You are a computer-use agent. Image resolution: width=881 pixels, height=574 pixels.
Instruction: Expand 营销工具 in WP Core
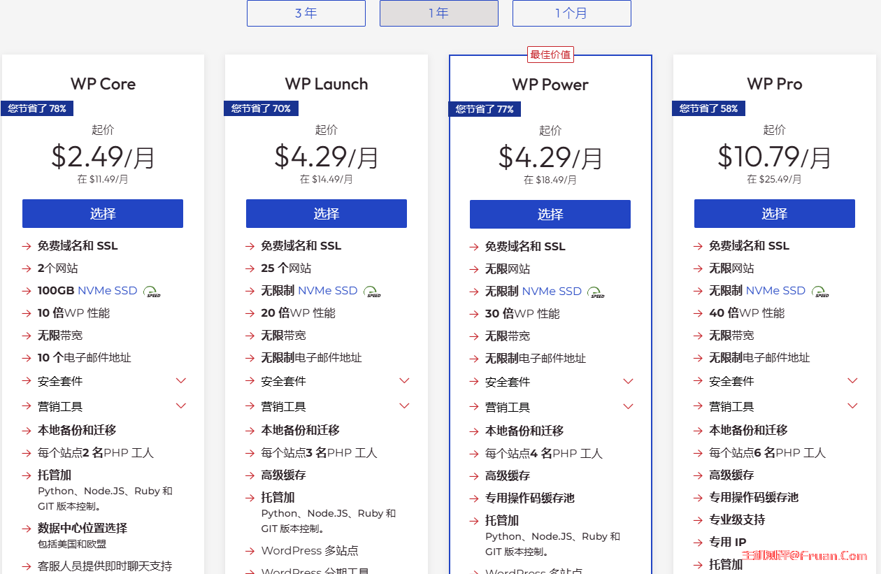(181, 406)
